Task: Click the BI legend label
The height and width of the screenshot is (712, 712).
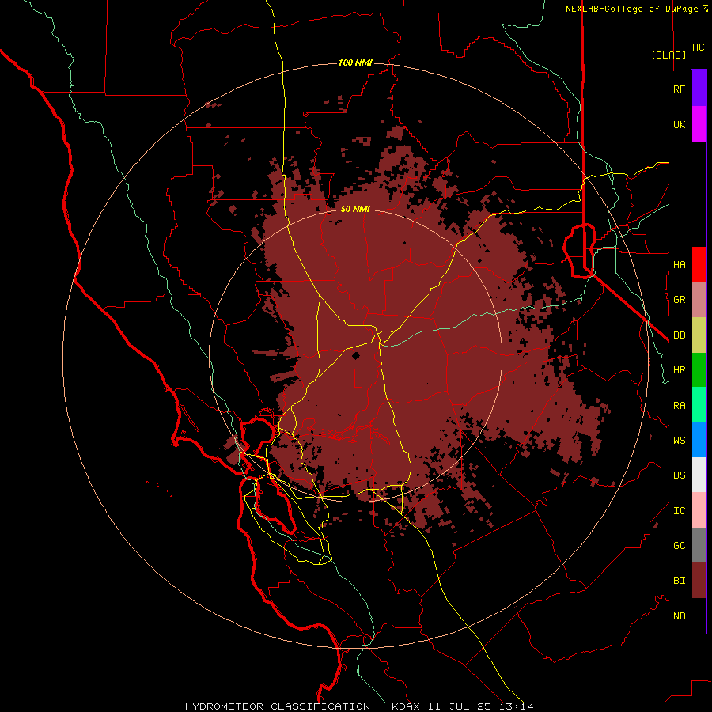Action: 679,581
